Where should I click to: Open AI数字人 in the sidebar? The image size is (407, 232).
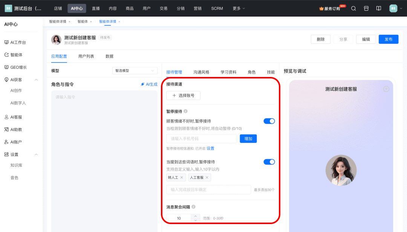(x=18, y=103)
